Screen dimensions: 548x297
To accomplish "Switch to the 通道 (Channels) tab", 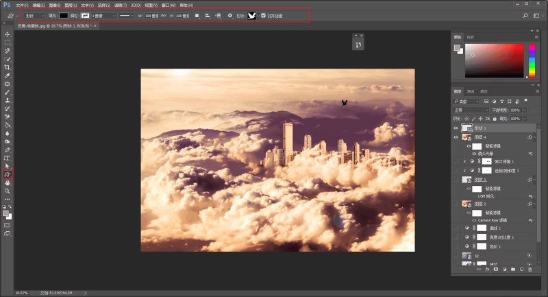I will (471, 91).
